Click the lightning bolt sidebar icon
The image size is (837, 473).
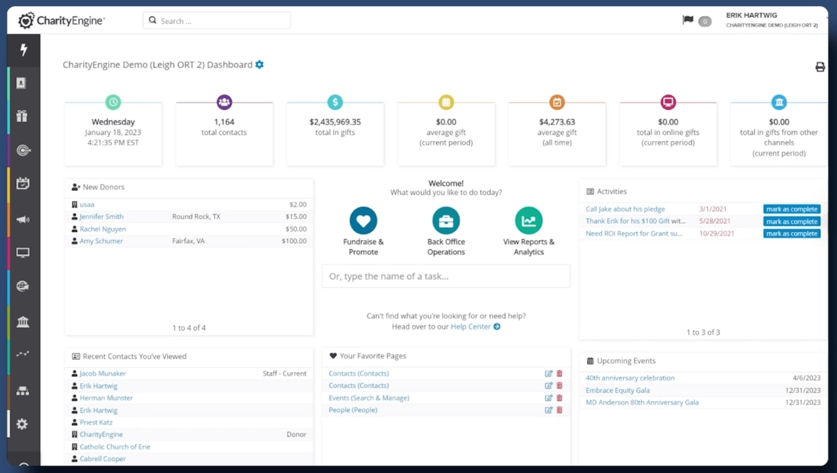point(23,50)
